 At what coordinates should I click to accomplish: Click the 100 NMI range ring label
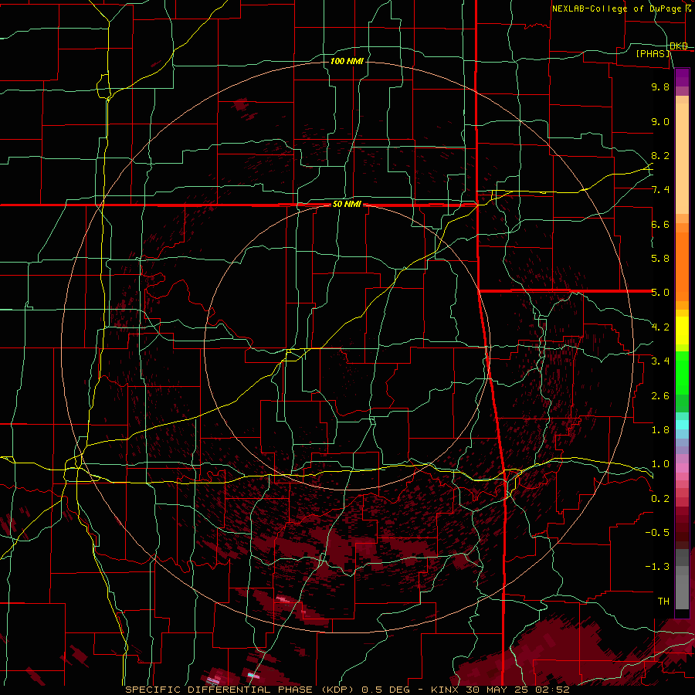point(347,61)
